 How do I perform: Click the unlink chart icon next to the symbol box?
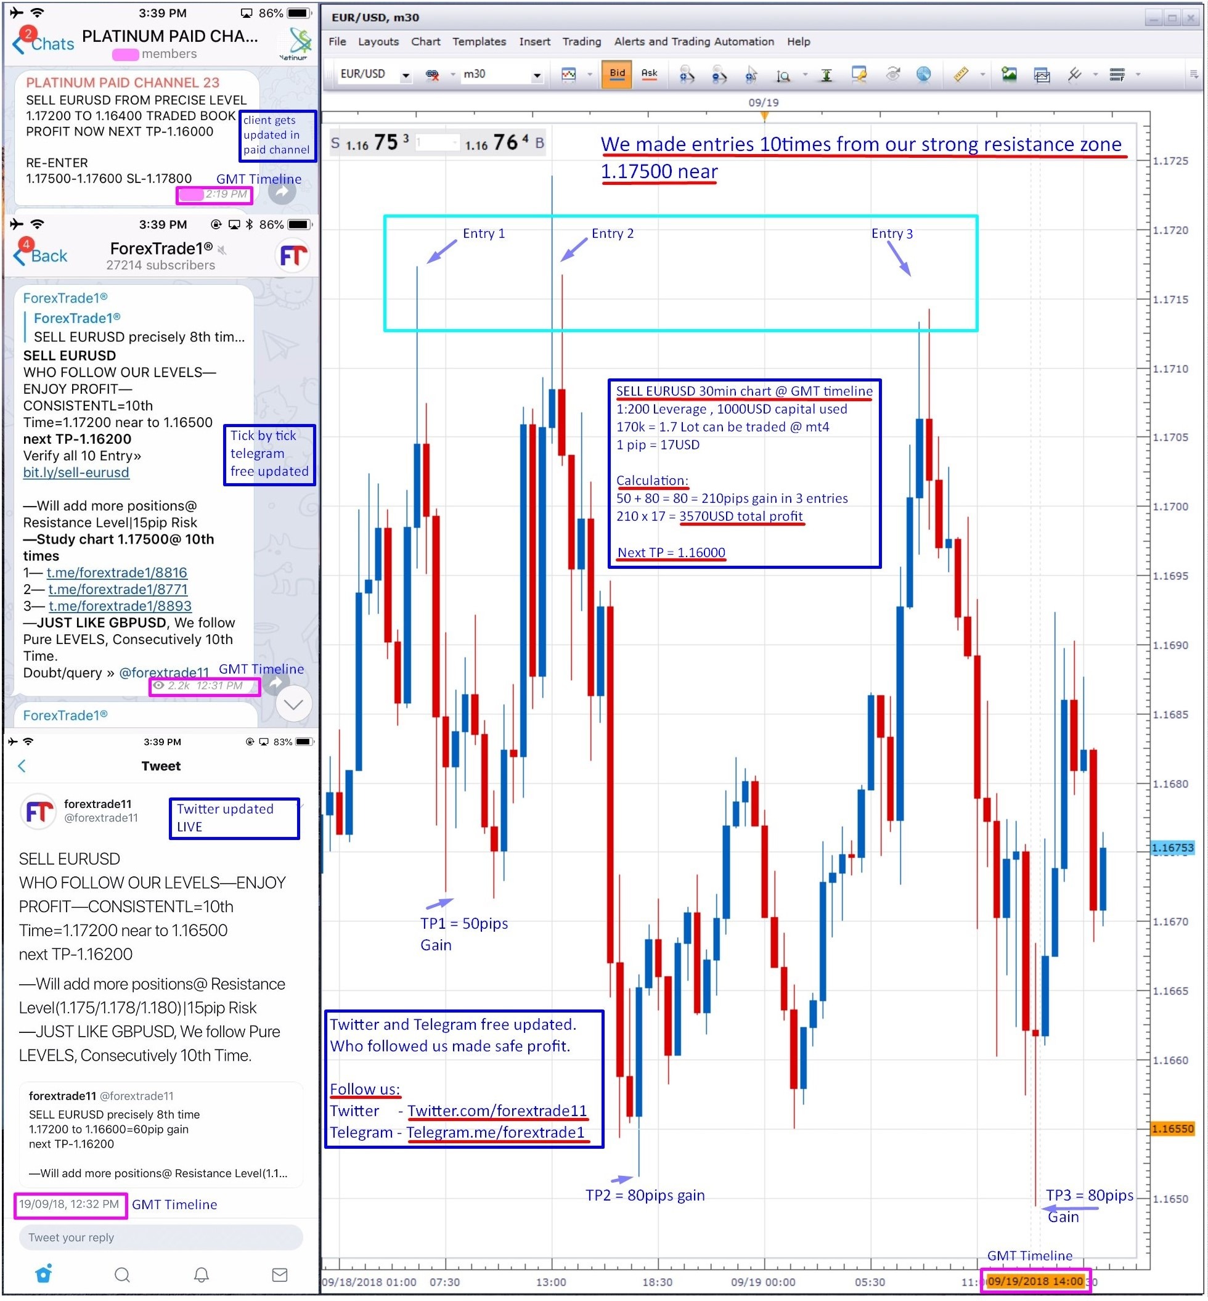432,75
